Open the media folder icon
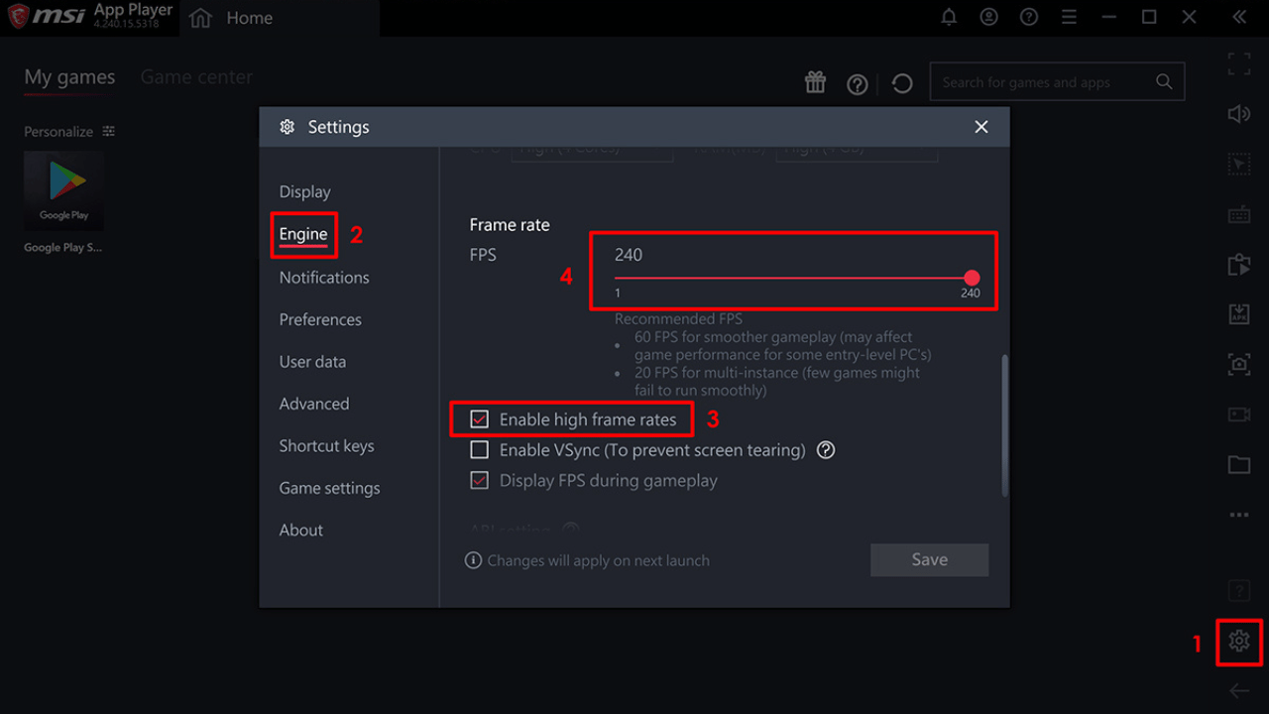 (1239, 464)
